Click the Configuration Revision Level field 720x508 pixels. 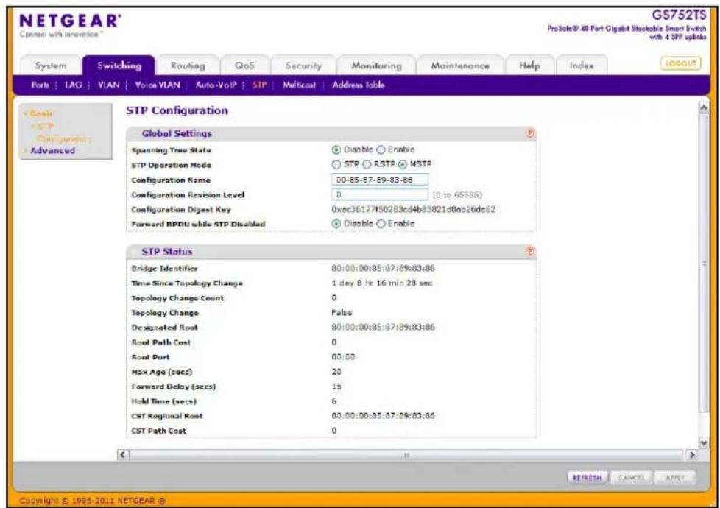[380, 195]
